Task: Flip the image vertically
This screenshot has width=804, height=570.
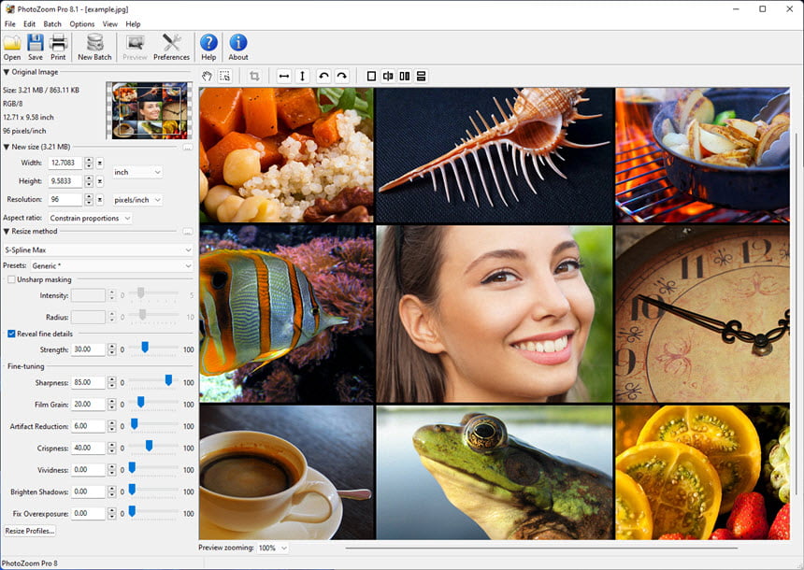Action: [303, 77]
